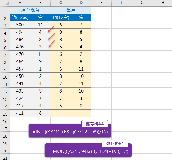Click 箱(12盒) header in column A
The image size is (172, 160).
tap(20, 17)
